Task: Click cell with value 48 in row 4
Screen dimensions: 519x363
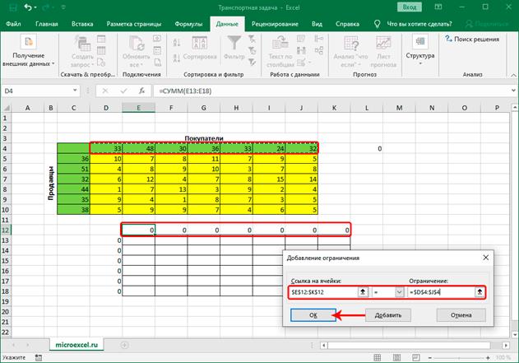Action: (138, 148)
